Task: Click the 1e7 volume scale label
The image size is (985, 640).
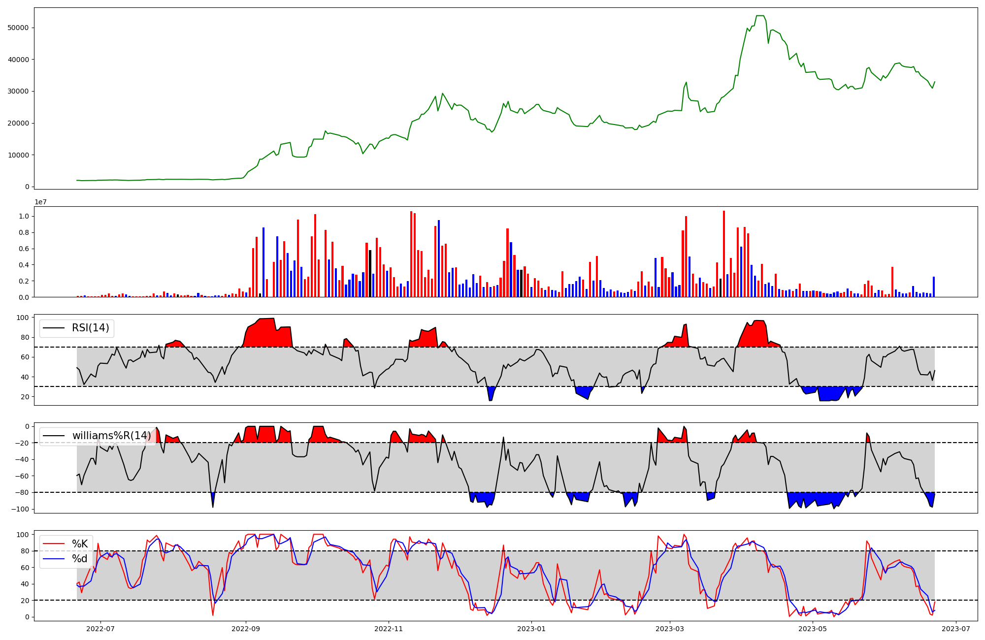Action: (x=40, y=202)
